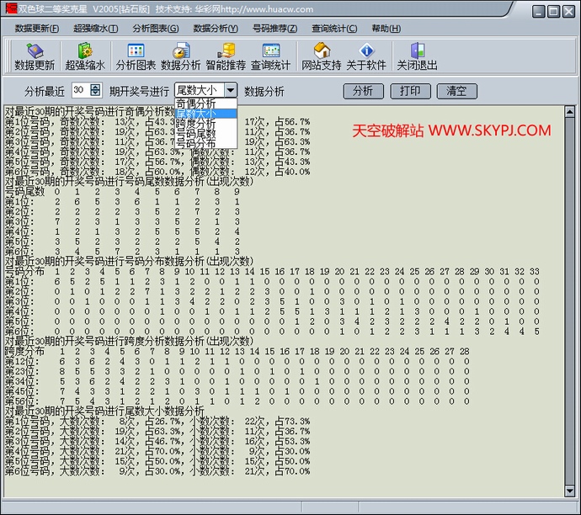
Task: Open the 分析图表 toolbar icon
Action: pos(136,50)
